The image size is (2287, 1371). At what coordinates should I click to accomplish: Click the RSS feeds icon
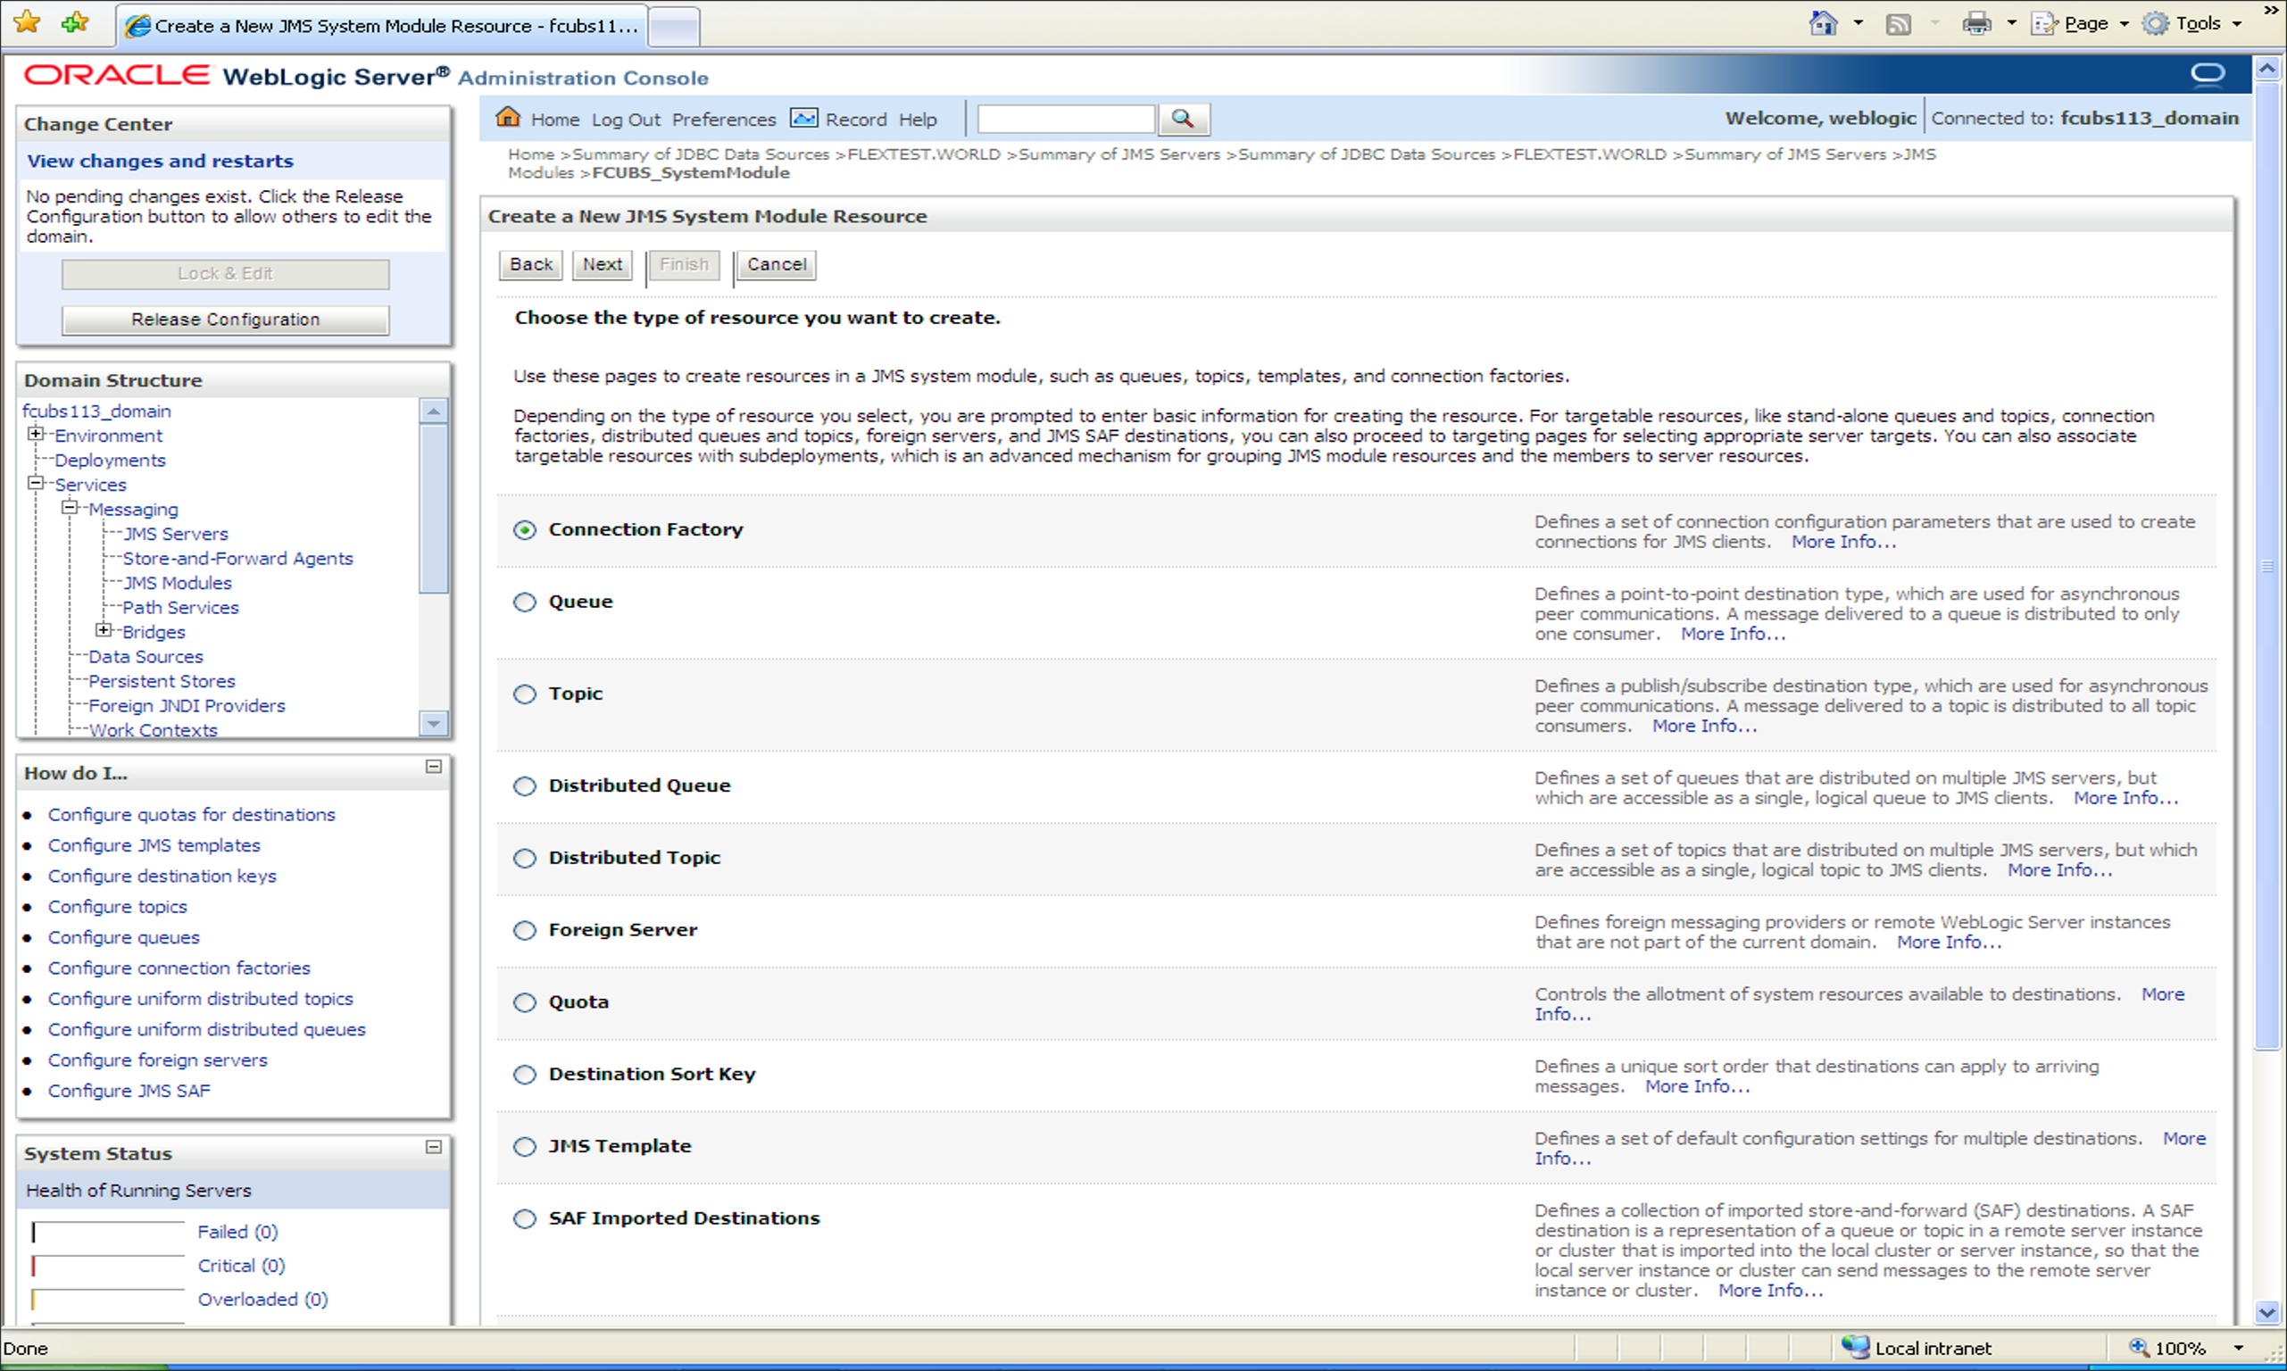(x=1897, y=23)
